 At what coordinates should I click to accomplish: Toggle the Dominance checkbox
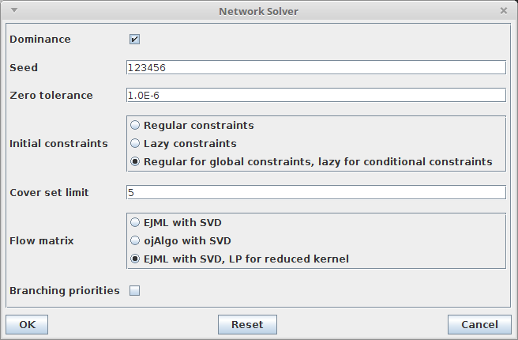pyautogui.click(x=134, y=39)
